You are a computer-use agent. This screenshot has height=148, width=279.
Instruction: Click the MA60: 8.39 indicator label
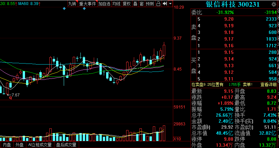click(x=30, y=4)
